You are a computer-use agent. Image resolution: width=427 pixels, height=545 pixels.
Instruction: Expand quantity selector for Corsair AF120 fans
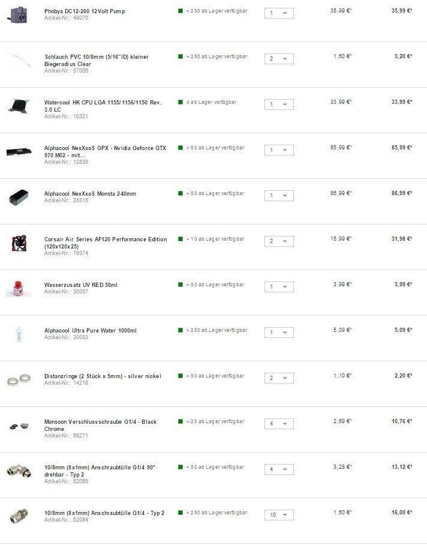pos(279,241)
